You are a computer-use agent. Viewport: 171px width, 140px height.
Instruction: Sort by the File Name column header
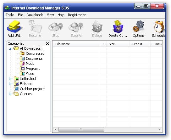[x=76, y=44]
